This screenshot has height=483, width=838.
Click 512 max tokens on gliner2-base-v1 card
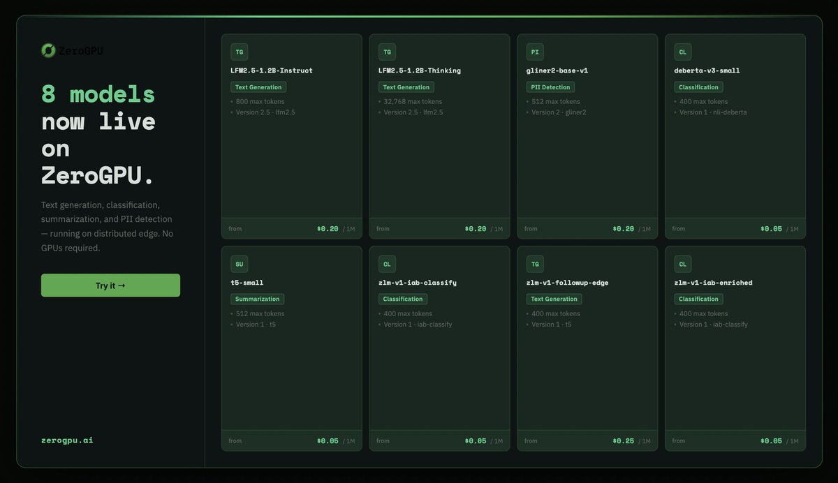(x=556, y=101)
